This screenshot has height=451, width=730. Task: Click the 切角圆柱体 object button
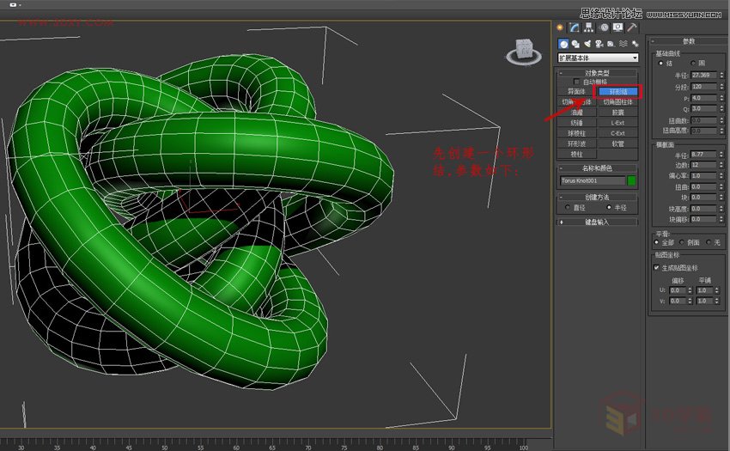pos(618,101)
